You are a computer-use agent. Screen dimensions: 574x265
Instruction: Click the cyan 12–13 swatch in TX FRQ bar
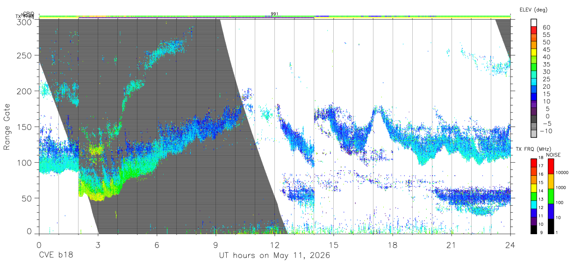(x=534, y=204)
